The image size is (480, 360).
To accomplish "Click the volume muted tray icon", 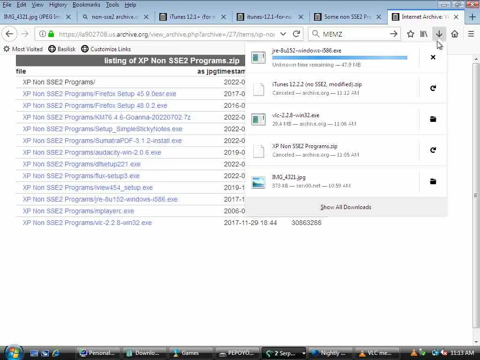I will tap(444, 353).
